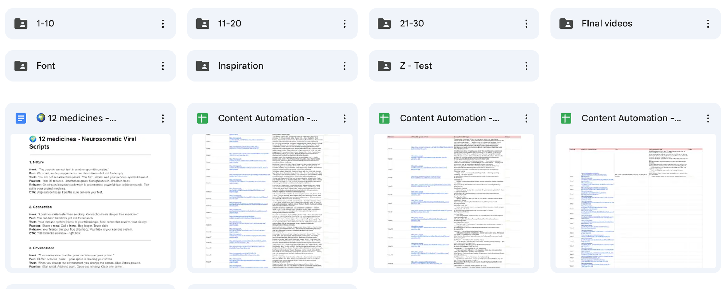Click the folder icon next to Font
The image size is (727, 289).
(x=21, y=66)
